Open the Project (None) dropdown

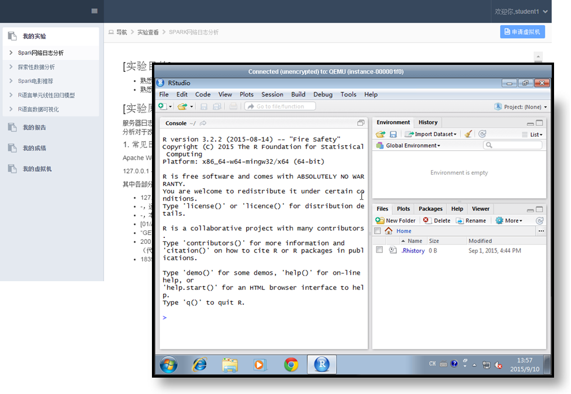click(521, 106)
